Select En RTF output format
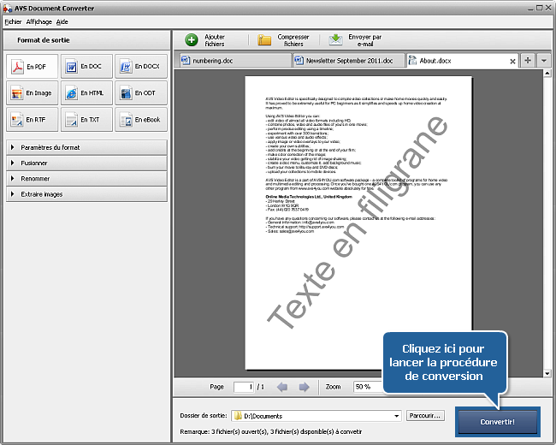Image resolution: width=556 pixels, height=445 pixels. tap(32, 120)
